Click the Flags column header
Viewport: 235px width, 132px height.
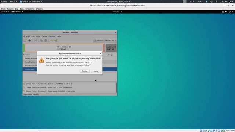[x=111, y=55]
